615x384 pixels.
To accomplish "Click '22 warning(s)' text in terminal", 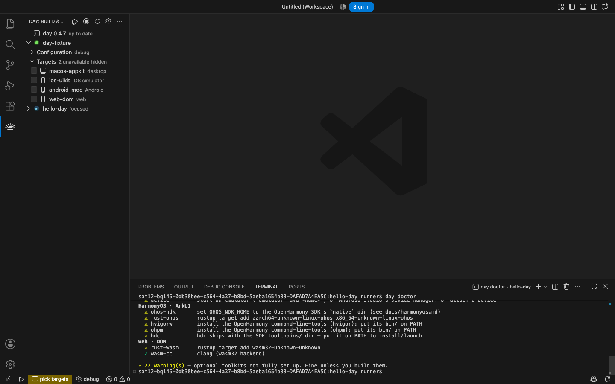I will (x=164, y=366).
